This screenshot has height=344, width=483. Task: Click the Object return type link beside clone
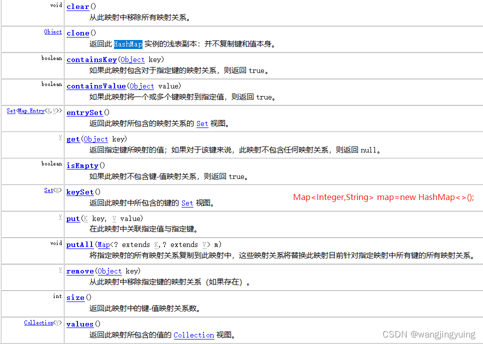pyautogui.click(x=53, y=31)
